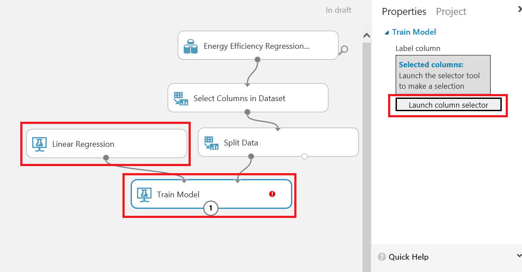Collapse the Properties pane with the arrow

coord(519,9)
